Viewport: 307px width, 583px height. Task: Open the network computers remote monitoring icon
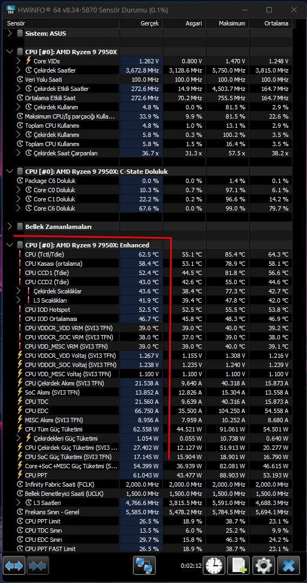(x=144, y=566)
